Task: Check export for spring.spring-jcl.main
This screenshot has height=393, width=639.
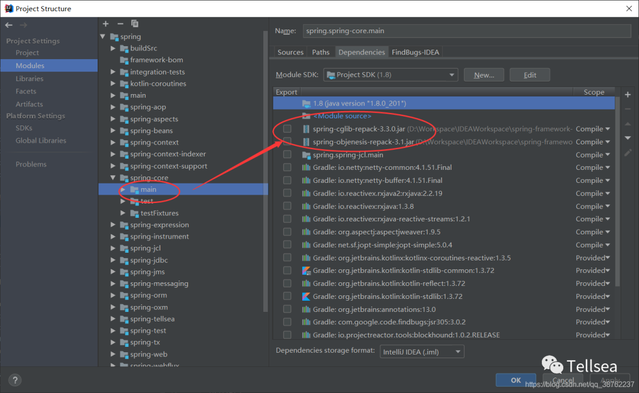Action: (x=288, y=154)
